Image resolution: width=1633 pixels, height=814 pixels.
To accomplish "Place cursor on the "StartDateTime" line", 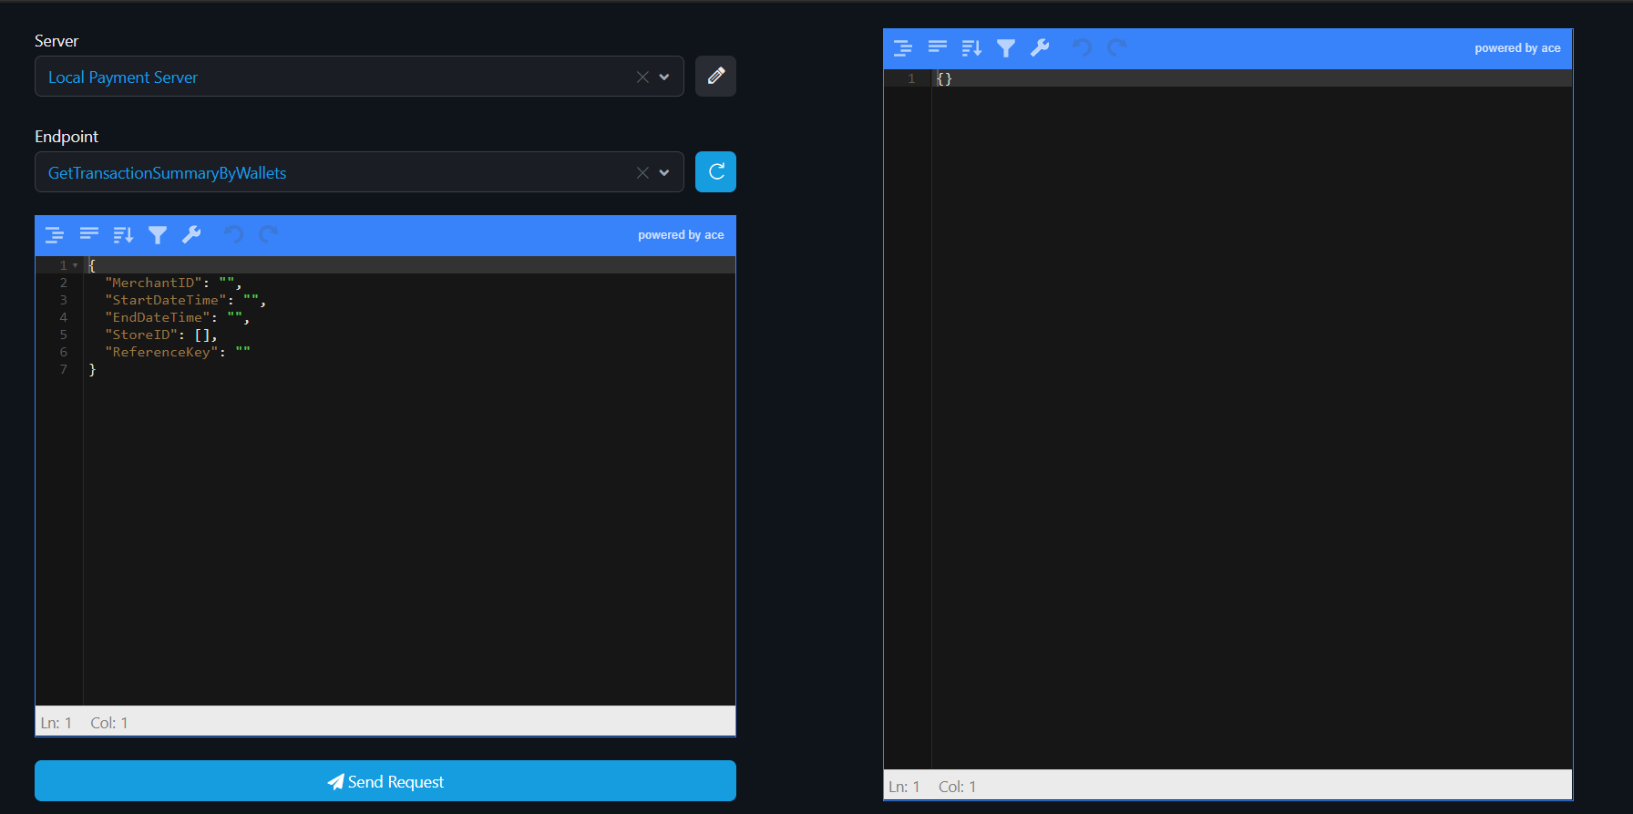I will 409,300.
